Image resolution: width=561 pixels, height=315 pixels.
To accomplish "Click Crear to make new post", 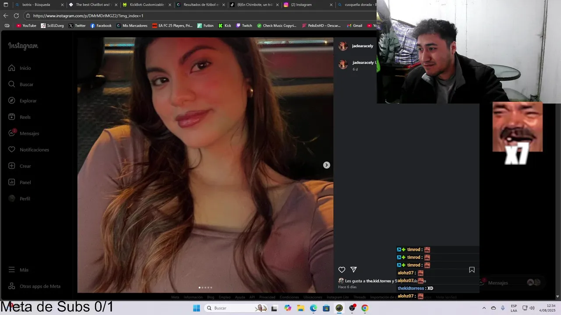I will click(x=20, y=166).
